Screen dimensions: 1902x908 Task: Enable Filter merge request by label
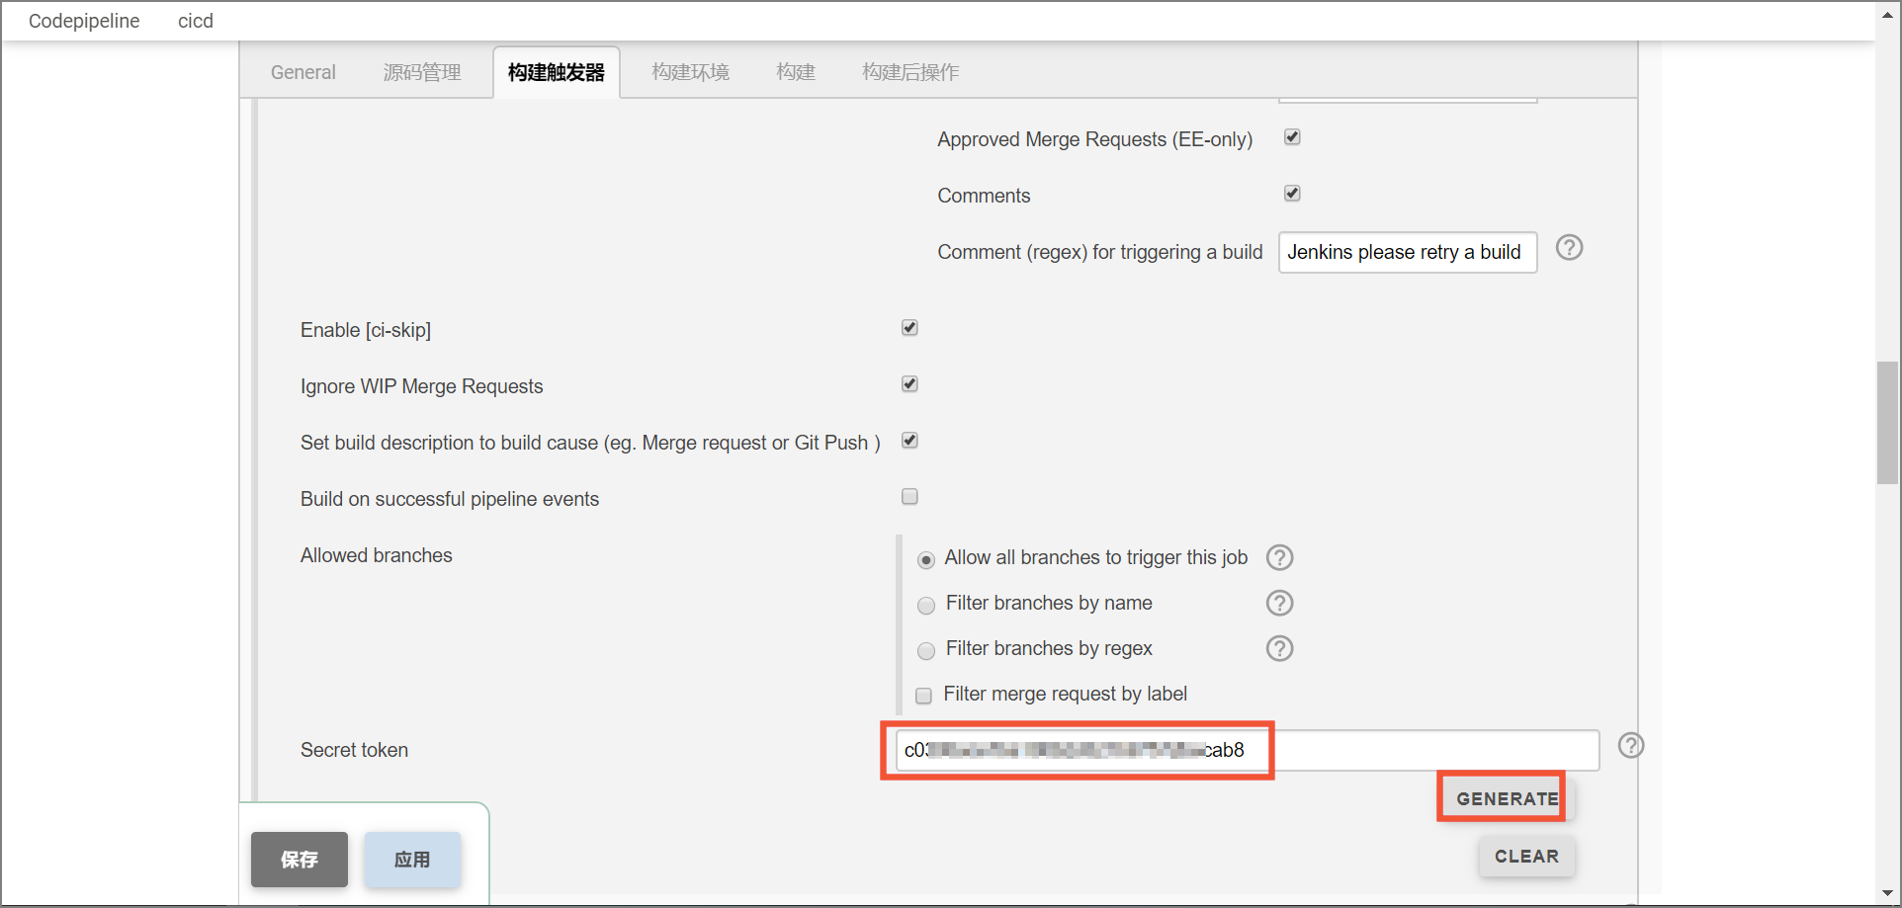pyautogui.click(x=923, y=696)
